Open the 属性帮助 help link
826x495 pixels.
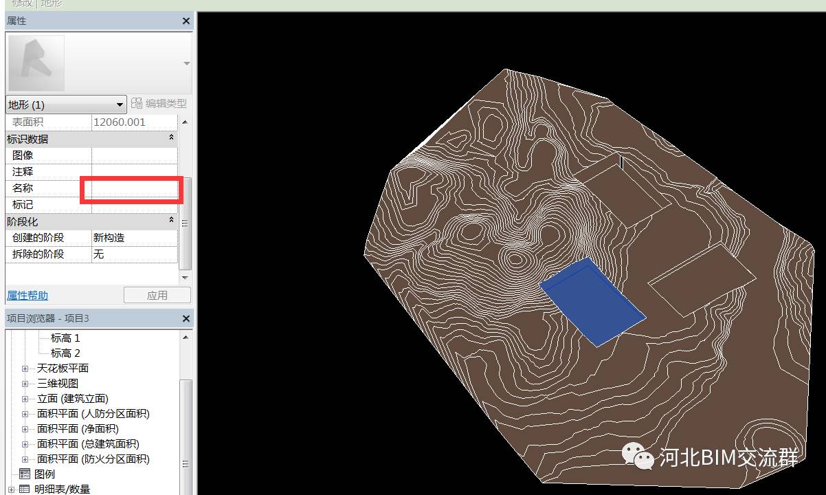(x=27, y=296)
